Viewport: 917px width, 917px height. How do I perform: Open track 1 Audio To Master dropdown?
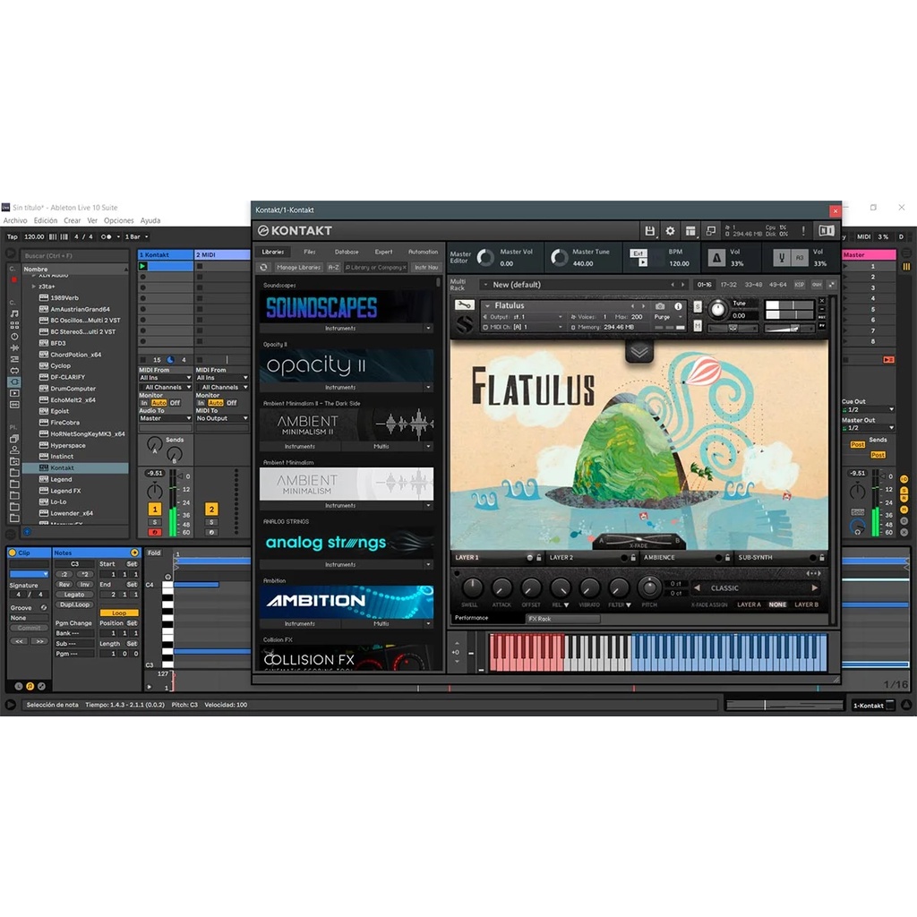coord(166,418)
